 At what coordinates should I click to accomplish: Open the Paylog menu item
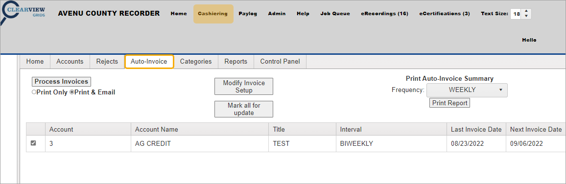pyautogui.click(x=248, y=14)
